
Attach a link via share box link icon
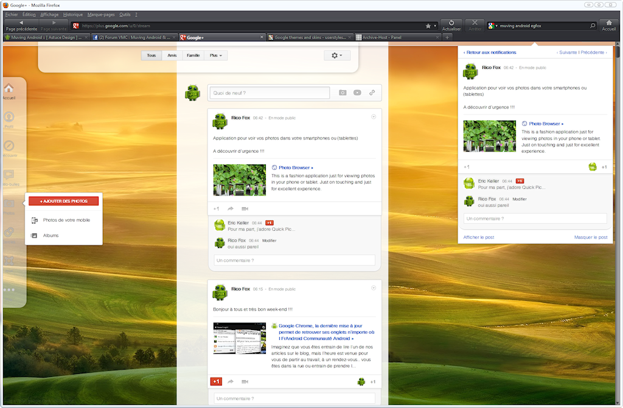[x=372, y=93]
